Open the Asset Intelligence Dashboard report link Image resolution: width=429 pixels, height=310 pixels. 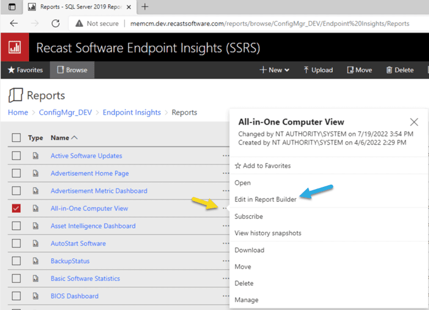(x=93, y=226)
